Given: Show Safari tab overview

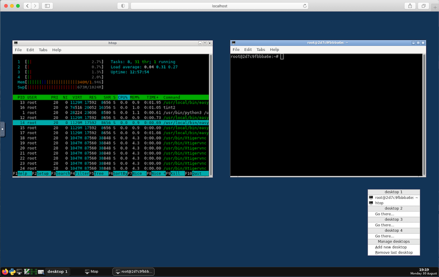Looking at the screenshot, I should [x=424, y=6].
